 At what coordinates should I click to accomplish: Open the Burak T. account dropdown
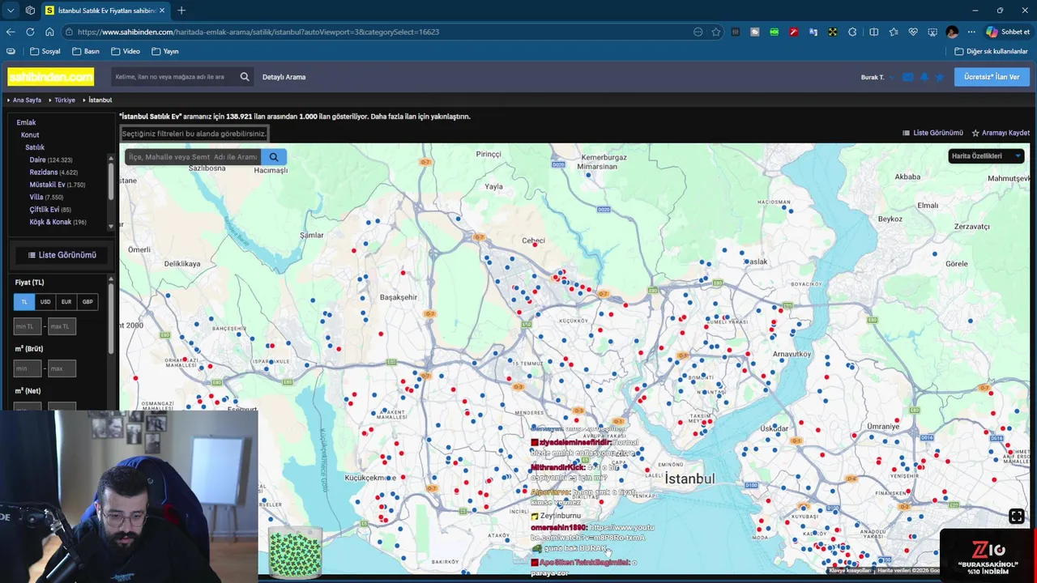click(877, 77)
